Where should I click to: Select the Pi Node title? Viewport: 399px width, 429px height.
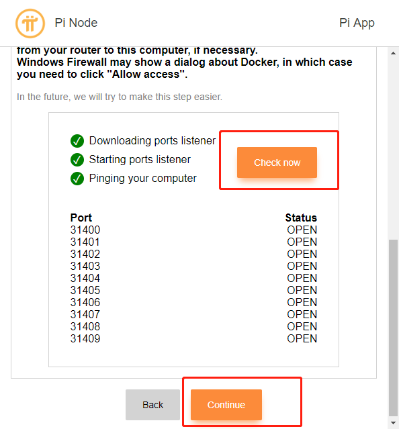click(76, 23)
